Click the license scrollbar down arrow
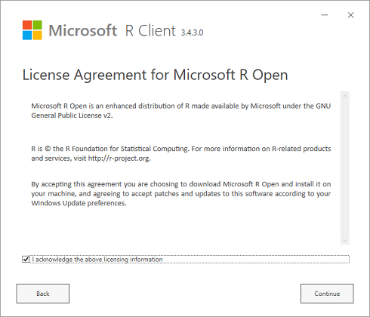 pyautogui.click(x=345, y=240)
